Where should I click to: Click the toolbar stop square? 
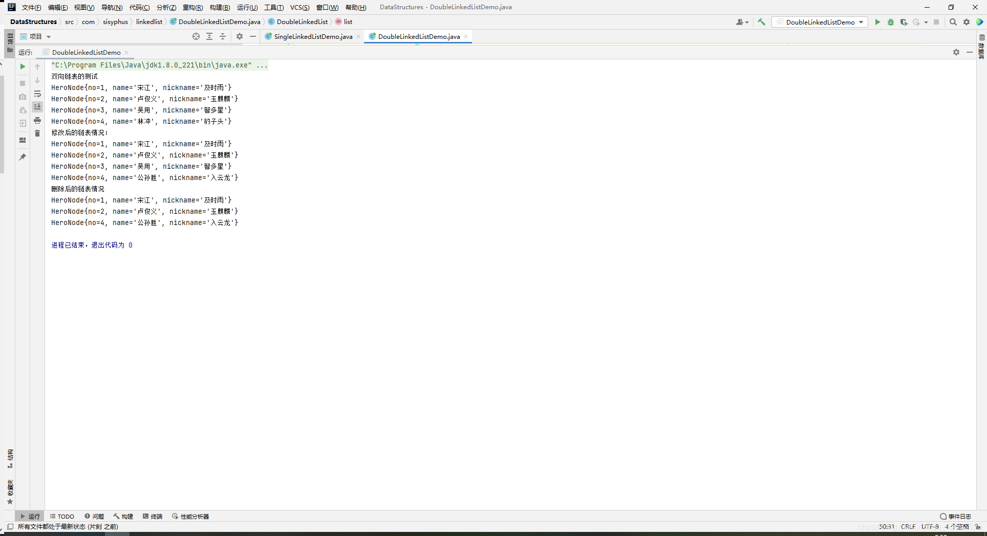(936, 22)
